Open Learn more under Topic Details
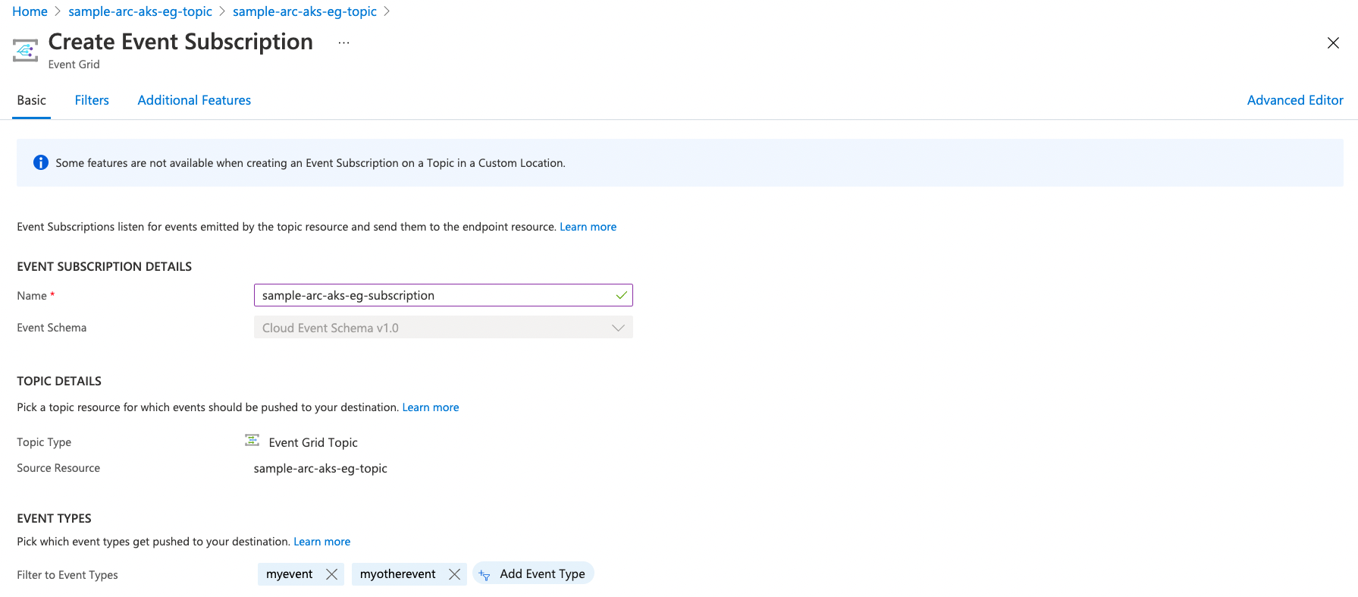 431,407
